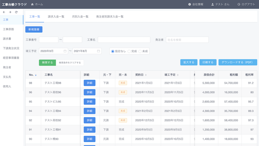Click 未成 tag in row 98

[x=123, y=83]
